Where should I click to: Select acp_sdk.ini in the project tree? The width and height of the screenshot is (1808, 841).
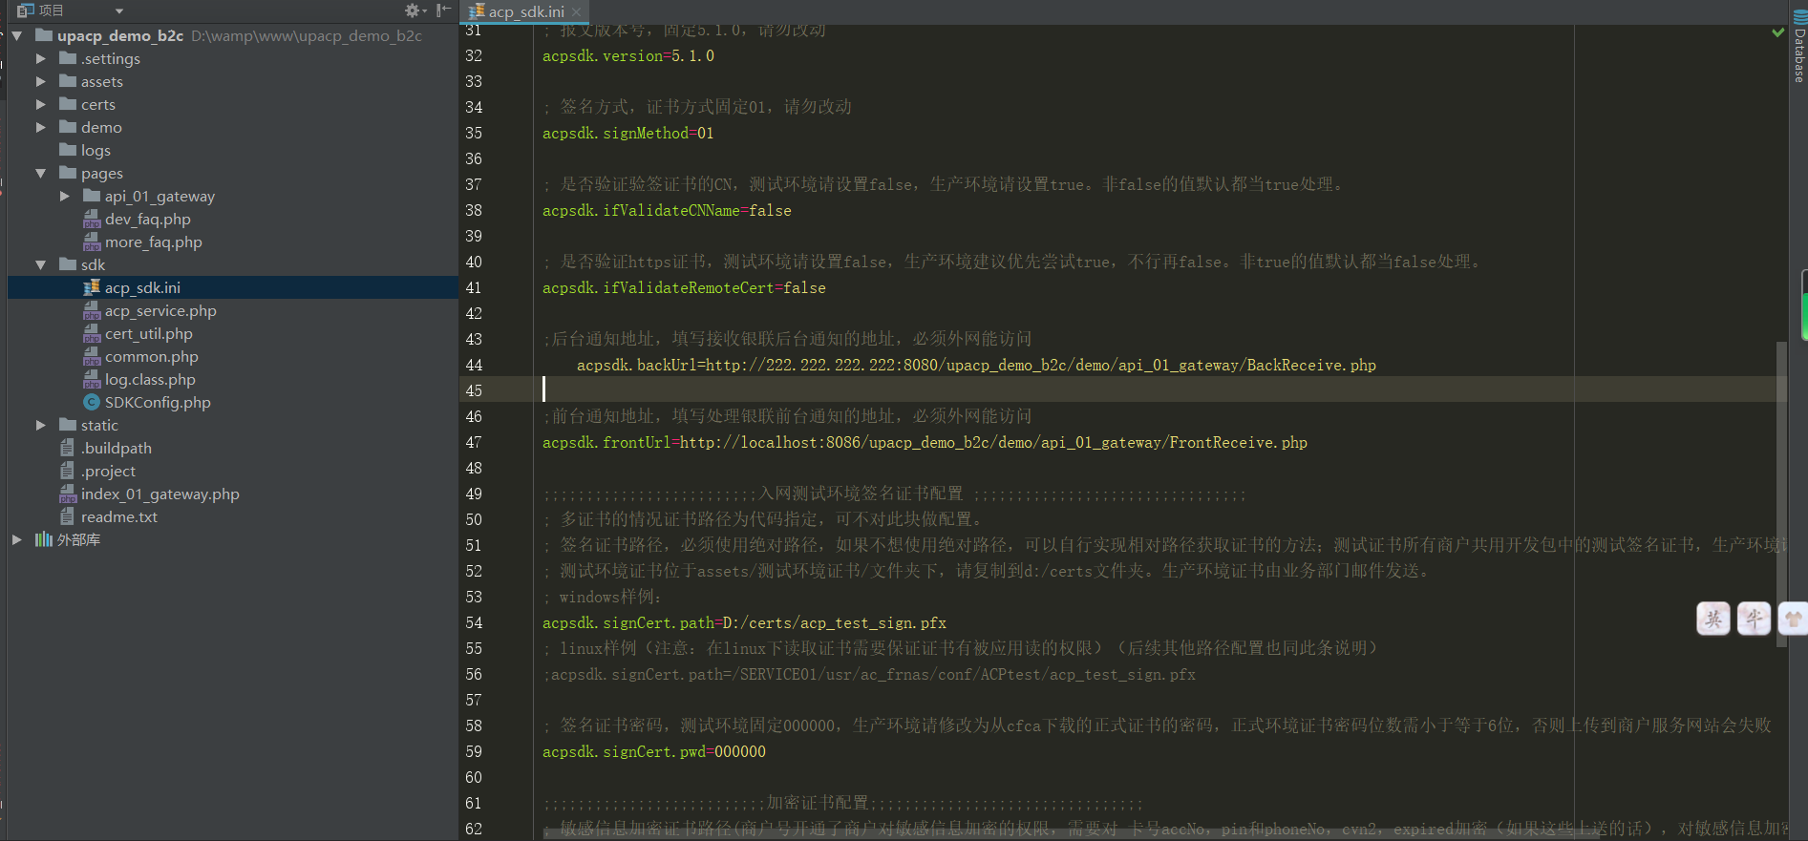(142, 288)
